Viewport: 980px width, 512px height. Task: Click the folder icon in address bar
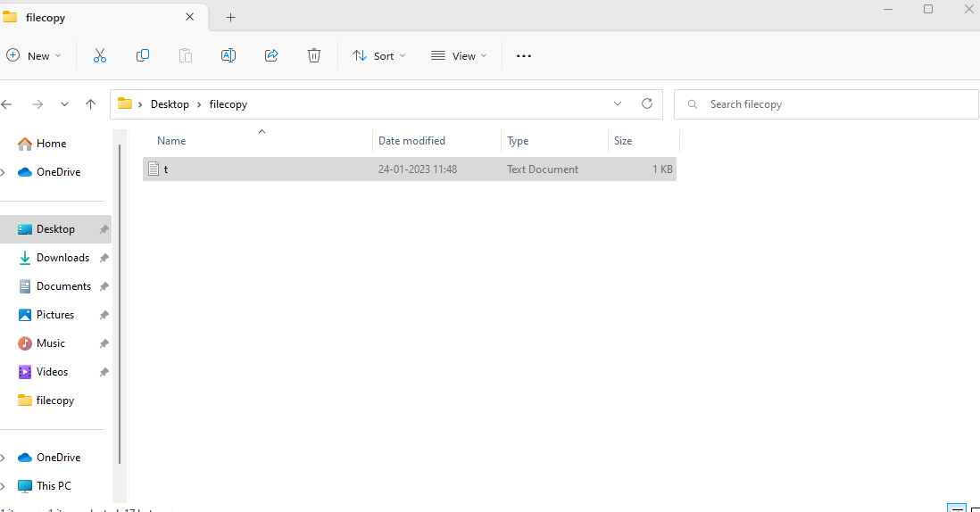click(x=125, y=103)
